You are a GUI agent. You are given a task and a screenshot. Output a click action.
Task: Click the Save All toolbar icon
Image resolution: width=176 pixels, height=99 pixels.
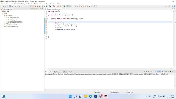[x=7, y=6]
